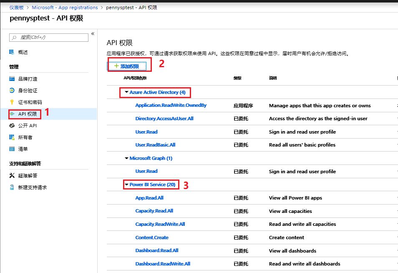Click the 添加权限 add permission button
398x273 pixels.
[x=127, y=66]
